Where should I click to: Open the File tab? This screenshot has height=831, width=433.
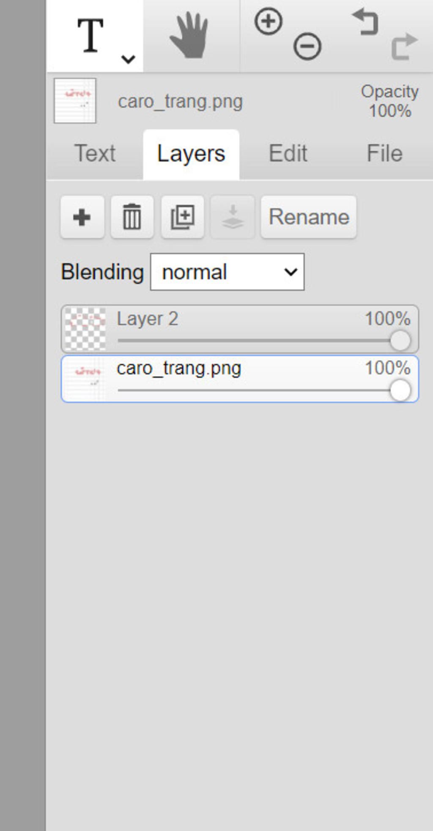[x=384, y=153]
